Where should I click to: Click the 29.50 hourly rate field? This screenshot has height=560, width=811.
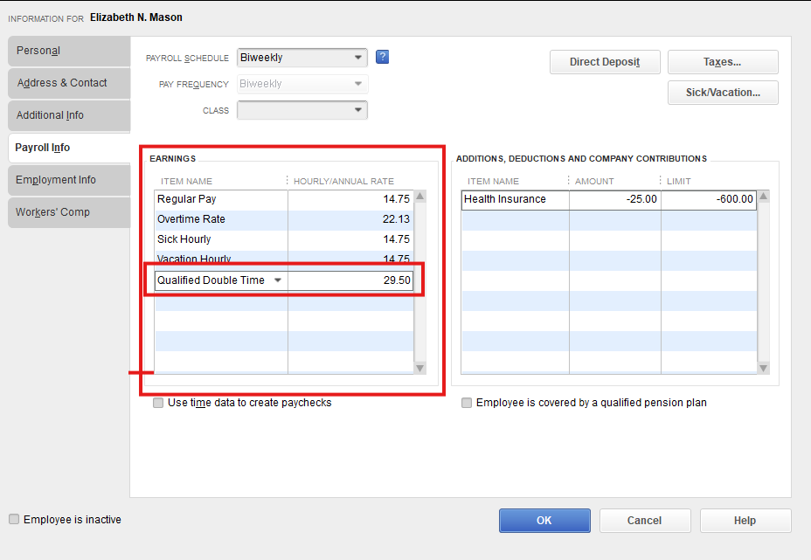point(350,280)
